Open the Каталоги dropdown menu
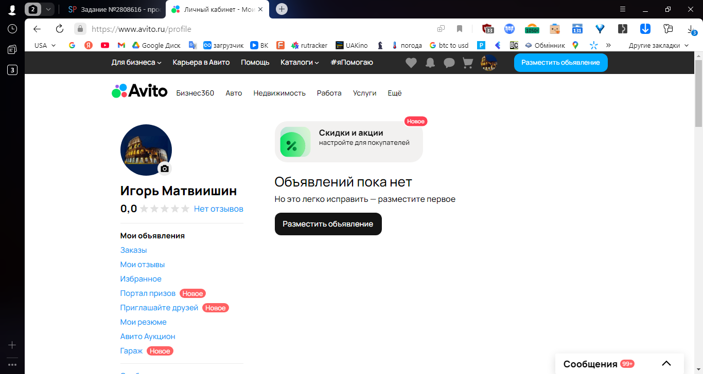Image resolution: width=703 pixels, height=374 pixels. pyautogui.click(x=300, y=62)
